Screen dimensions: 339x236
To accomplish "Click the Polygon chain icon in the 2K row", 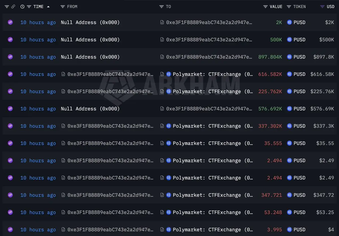I will (x=10, y=22).
